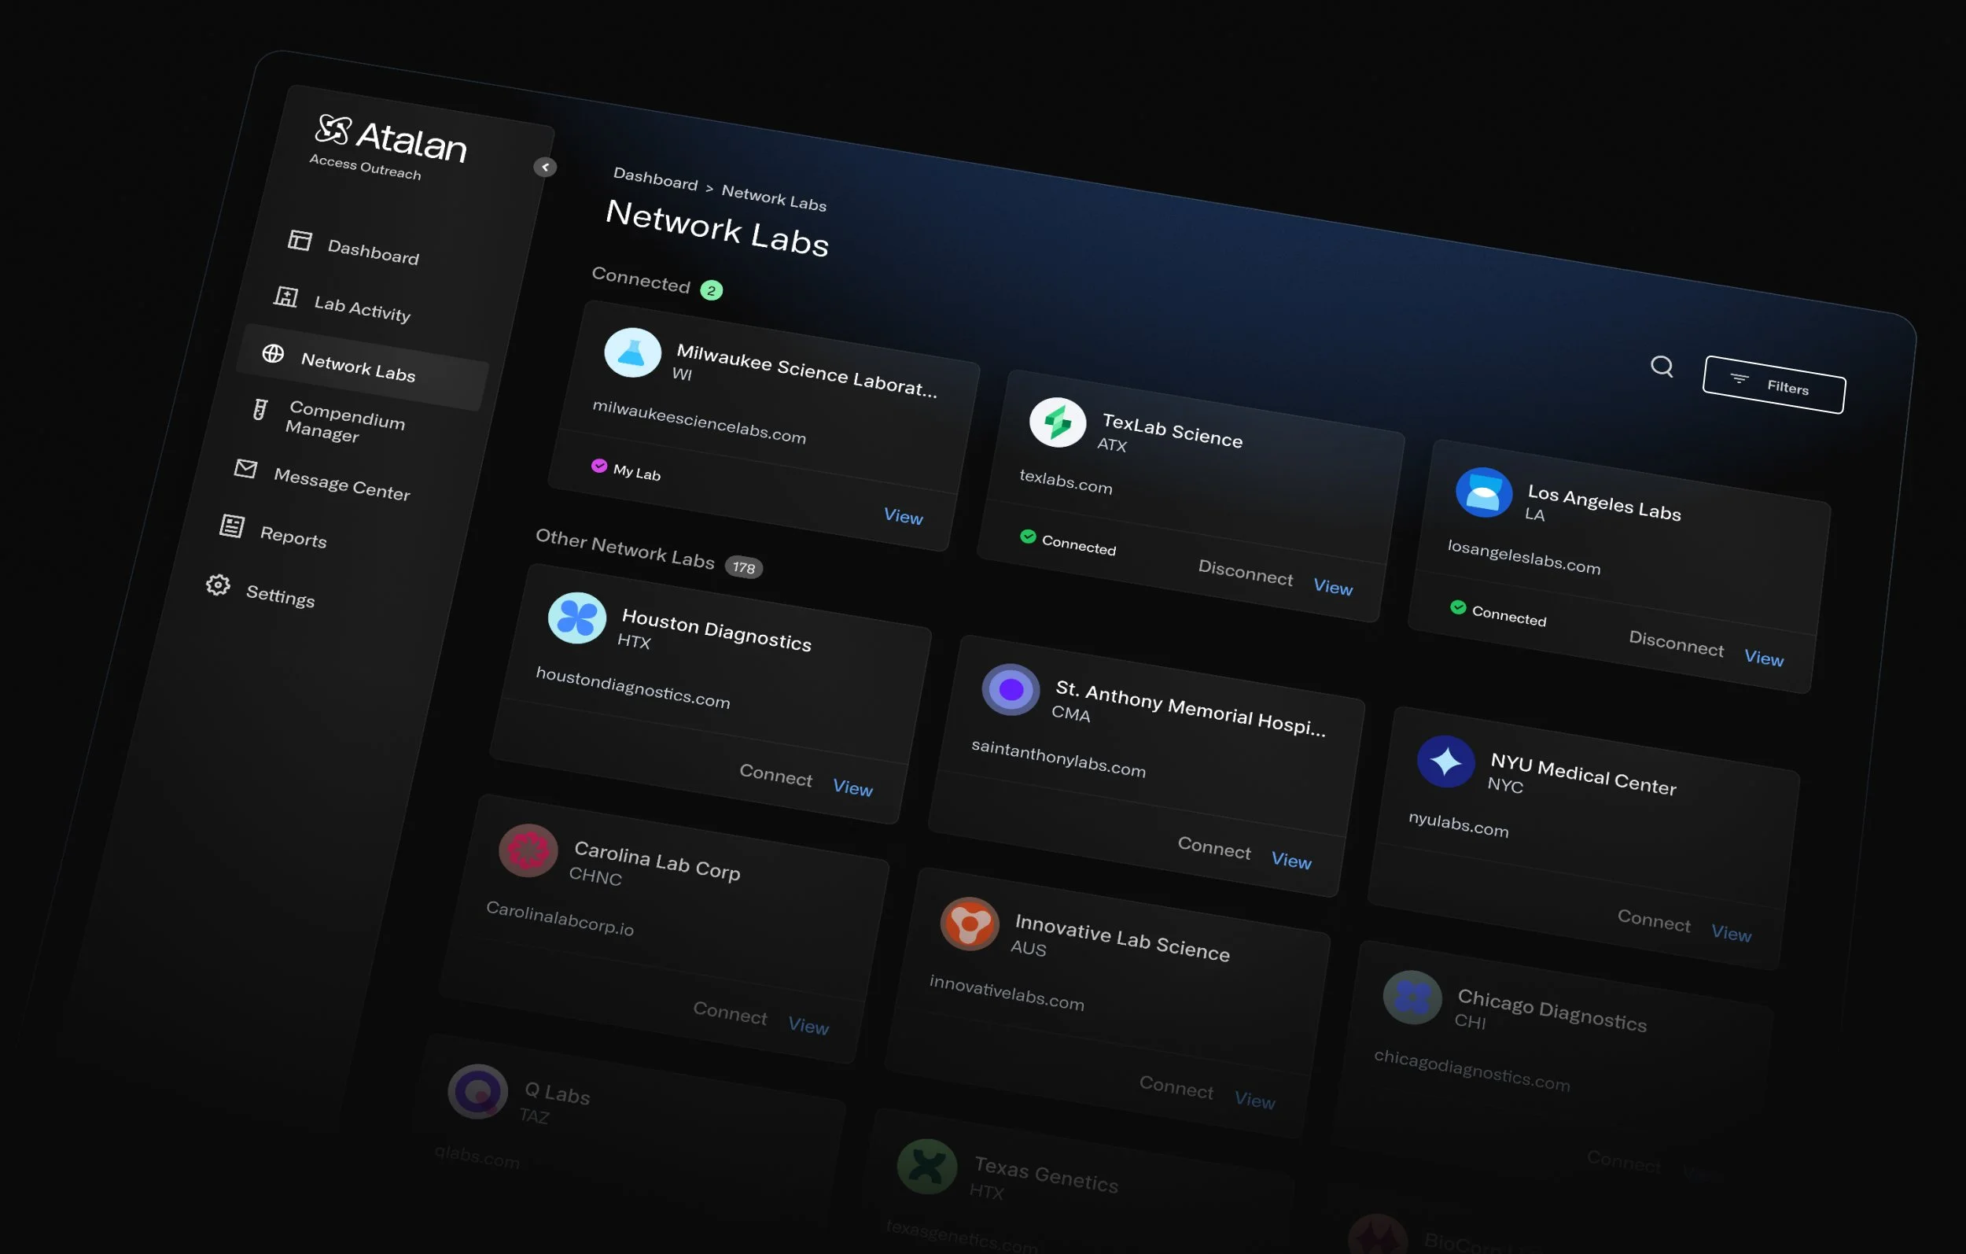
Task: Disconnect Los Angeles Labs
Action: tap(1675, 643)
